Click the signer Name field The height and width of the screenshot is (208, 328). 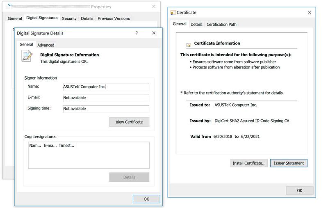click(x=106, y=87)
